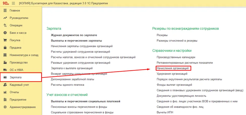Screen dimensions: 246x115
Task: Click the Банк и касса coin icon
Action: 5,33
